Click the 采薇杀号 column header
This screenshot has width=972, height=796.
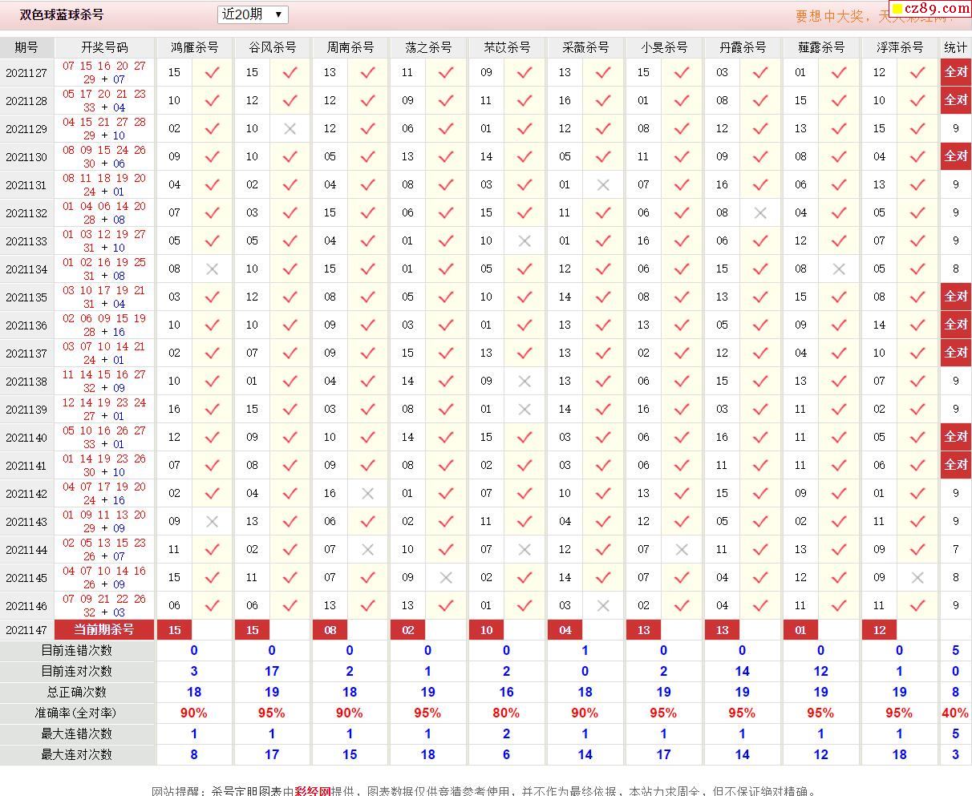pos(585,47)
